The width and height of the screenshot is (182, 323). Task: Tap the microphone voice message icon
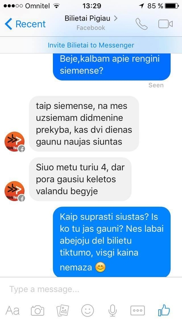(113, 310)
